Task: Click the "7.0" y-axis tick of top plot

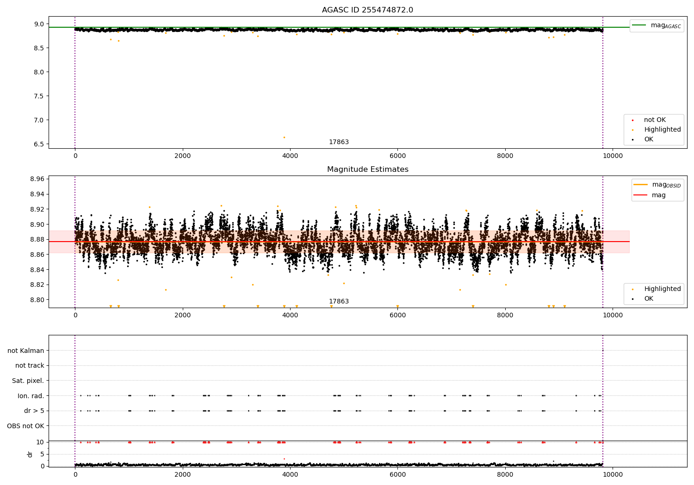Action: click(39, 120)
